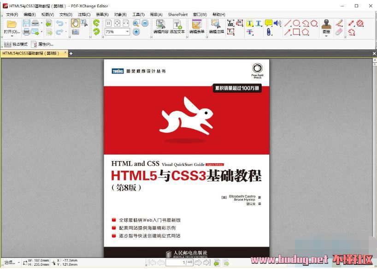Open the Options dropdown in status bar
377x269 pixels.
pos(12,263)
